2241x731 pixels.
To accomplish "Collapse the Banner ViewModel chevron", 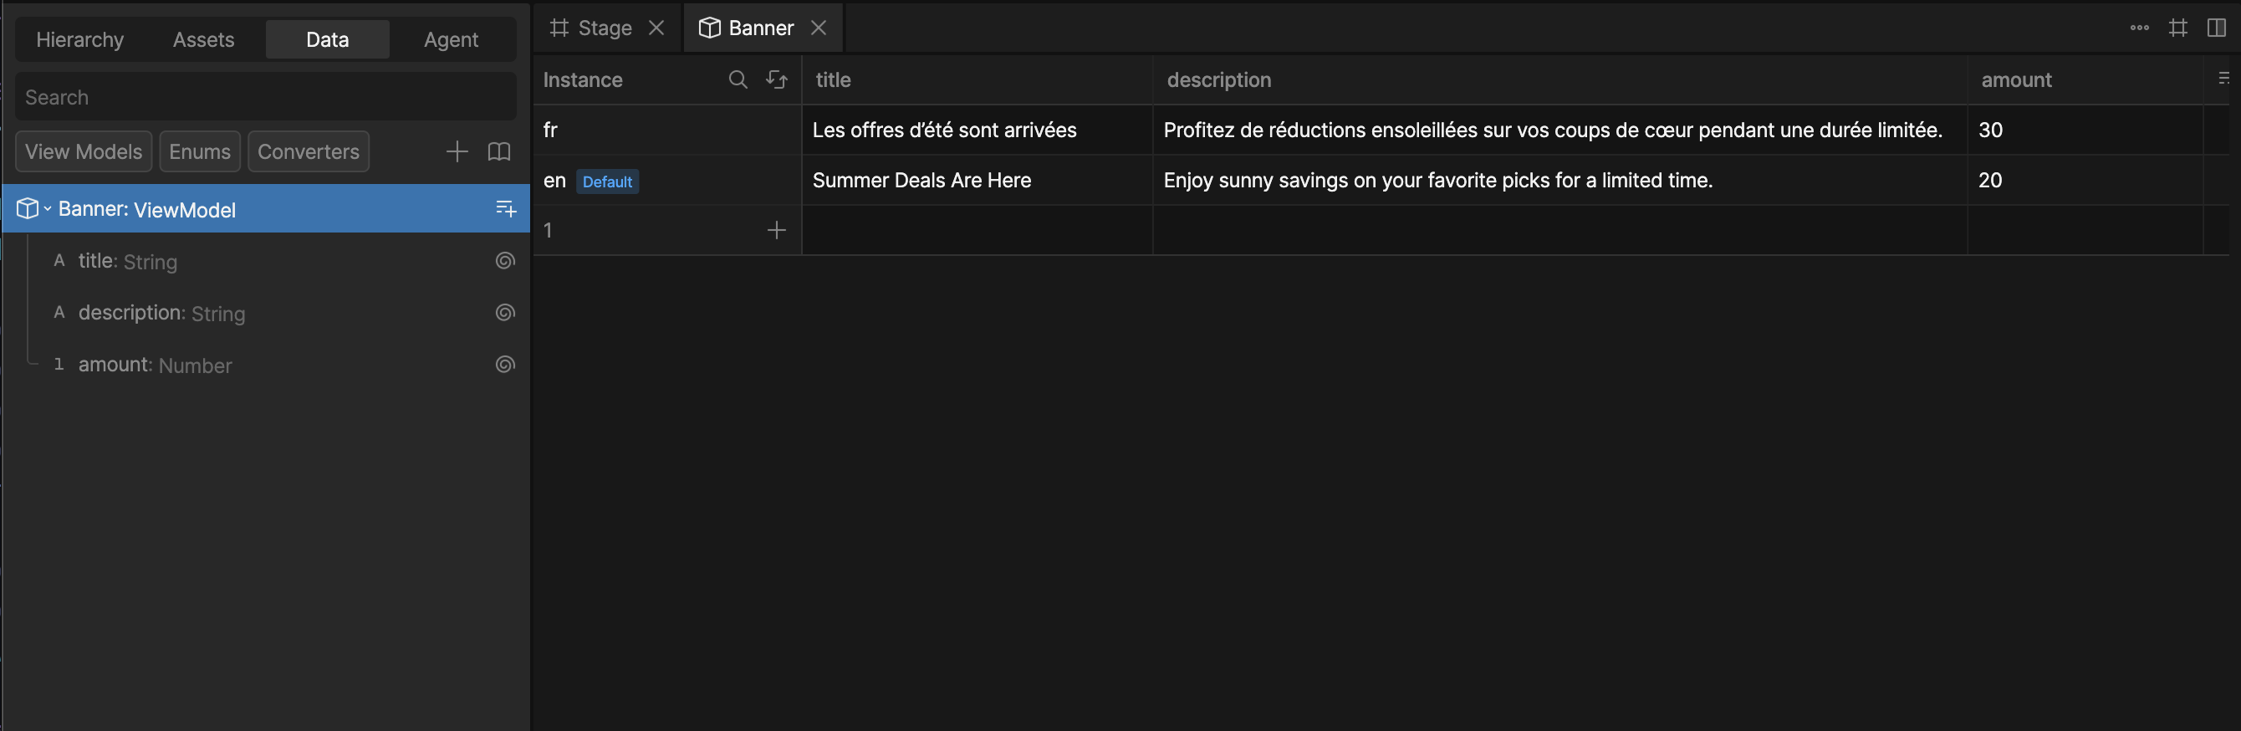I will (48, 209).
